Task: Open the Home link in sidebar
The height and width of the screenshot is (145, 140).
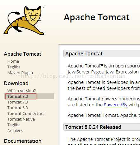Action: tap(13, 61)
